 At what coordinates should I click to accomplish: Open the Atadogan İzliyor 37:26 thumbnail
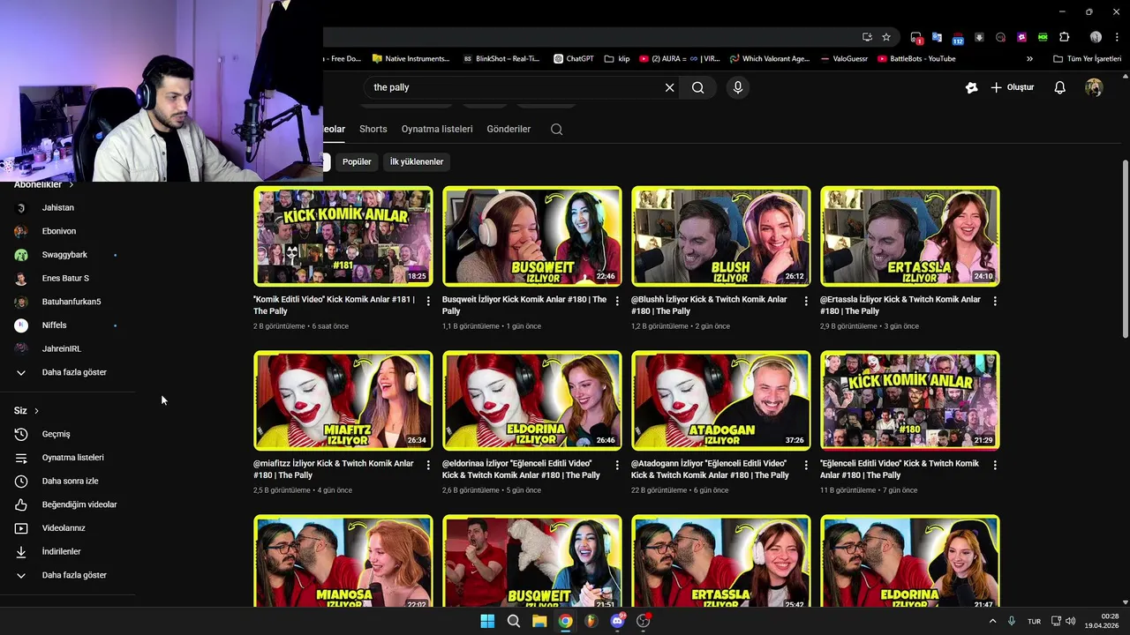coord(721,400)
